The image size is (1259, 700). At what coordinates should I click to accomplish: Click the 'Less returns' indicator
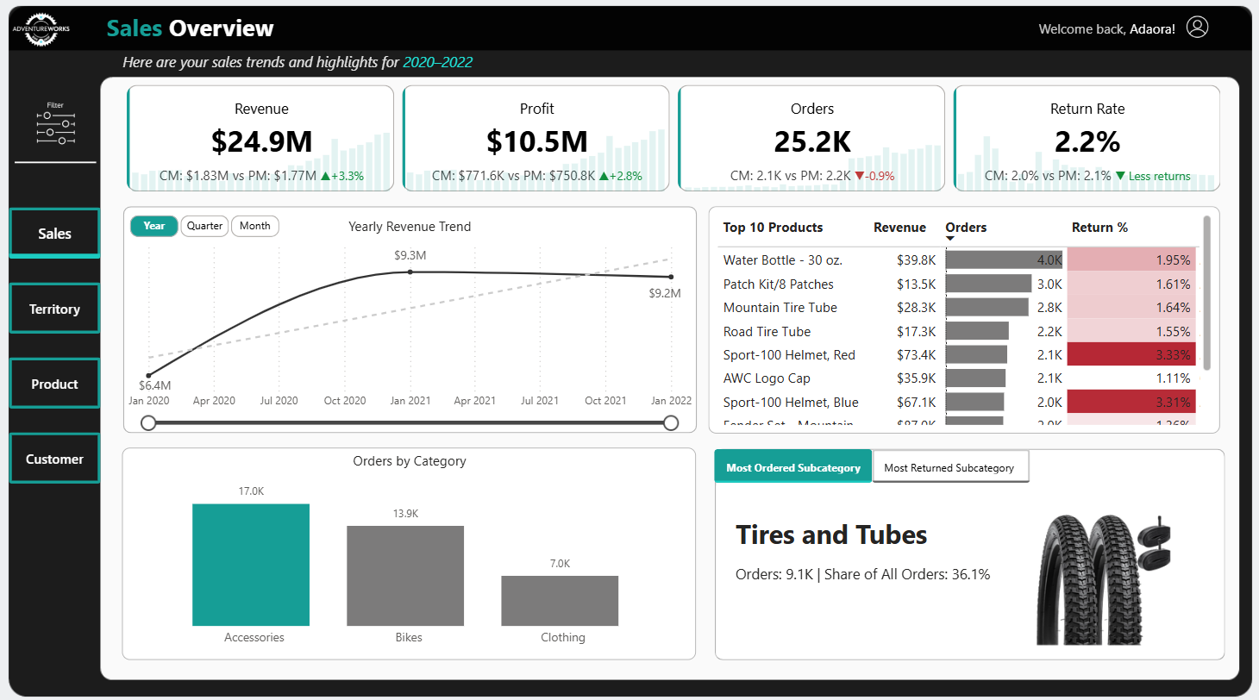(1153, 176)
